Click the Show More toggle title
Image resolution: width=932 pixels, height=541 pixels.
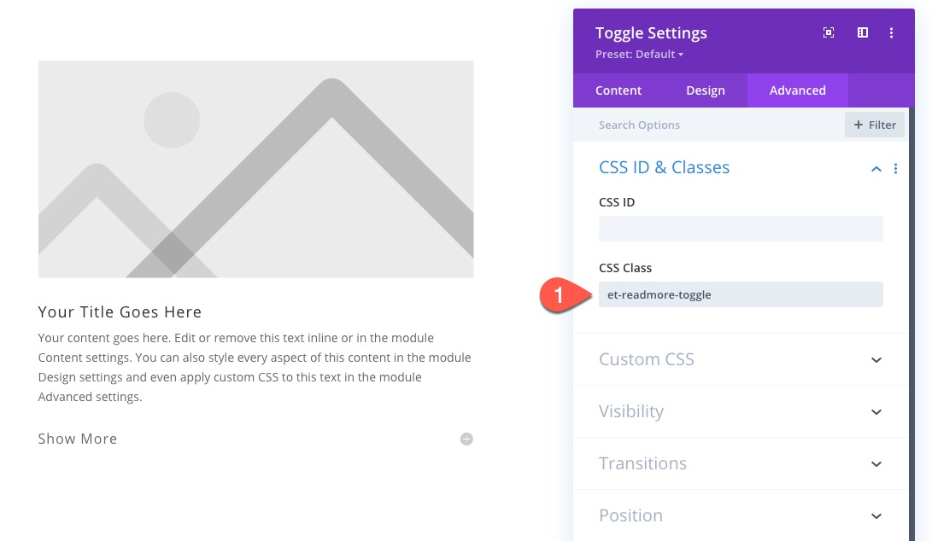[x=78, y=439]
